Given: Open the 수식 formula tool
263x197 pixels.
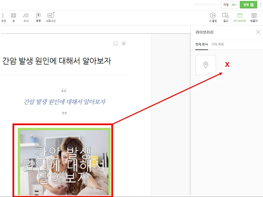Looking at the screenshot, I should point(26,18).
